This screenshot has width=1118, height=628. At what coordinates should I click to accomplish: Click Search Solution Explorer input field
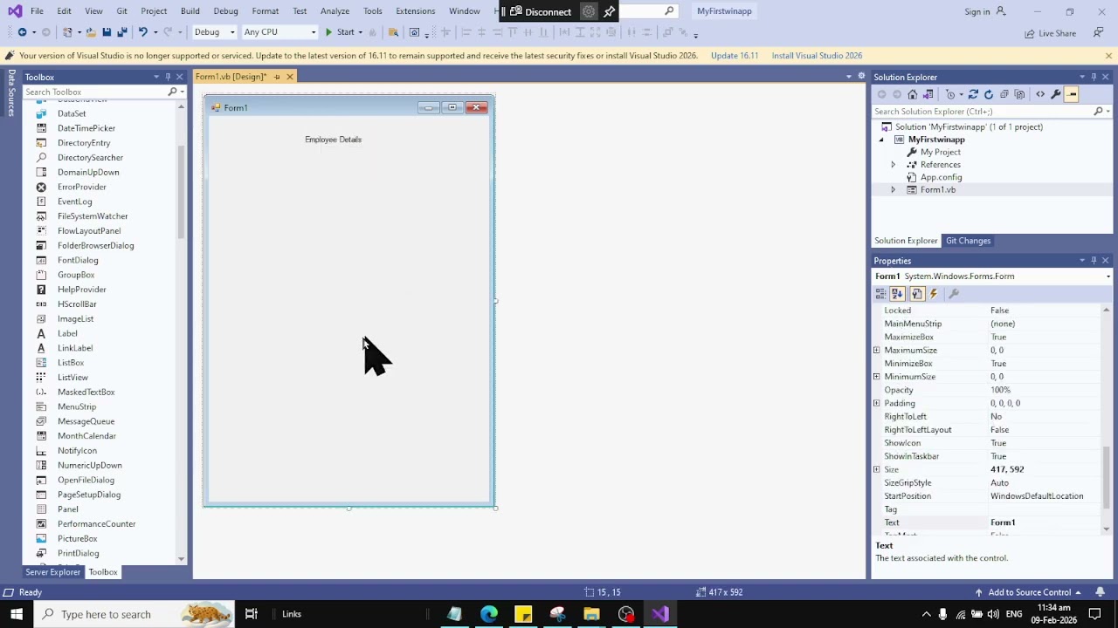point(982,112)
